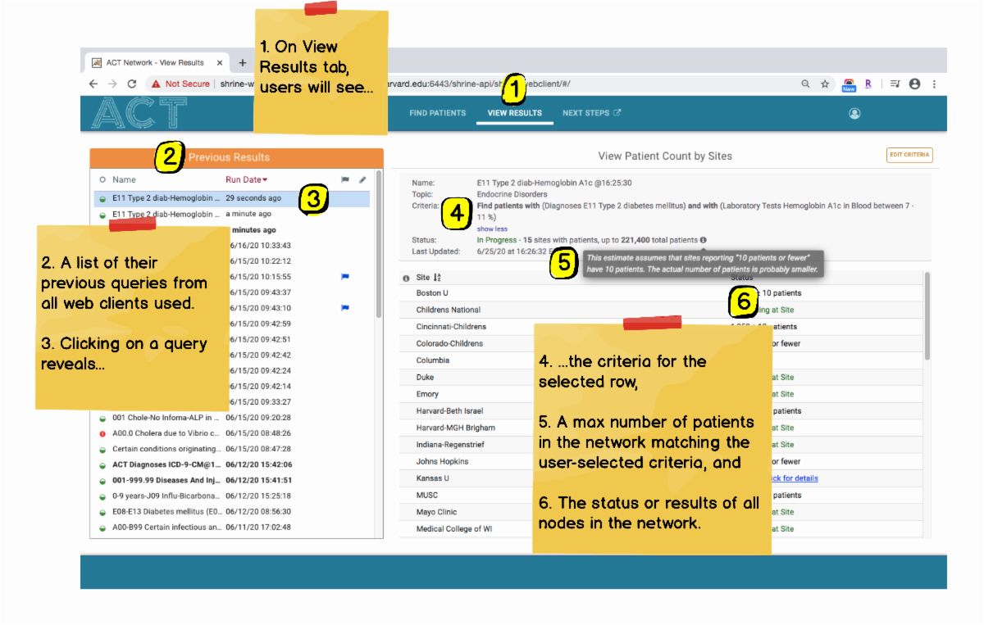Click the info icon after total patients
This screenshot has width=984, height=625.
[704, 240]
